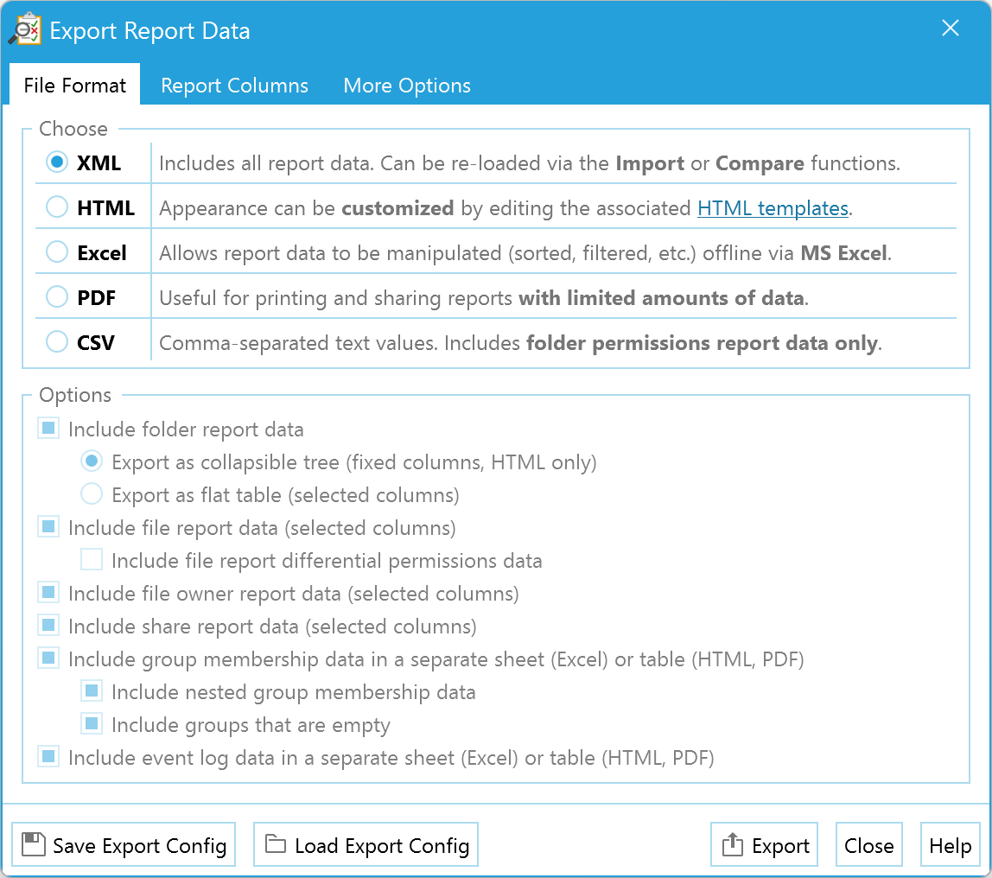Click the folder icon on Load Export Config

coord(273,844)
